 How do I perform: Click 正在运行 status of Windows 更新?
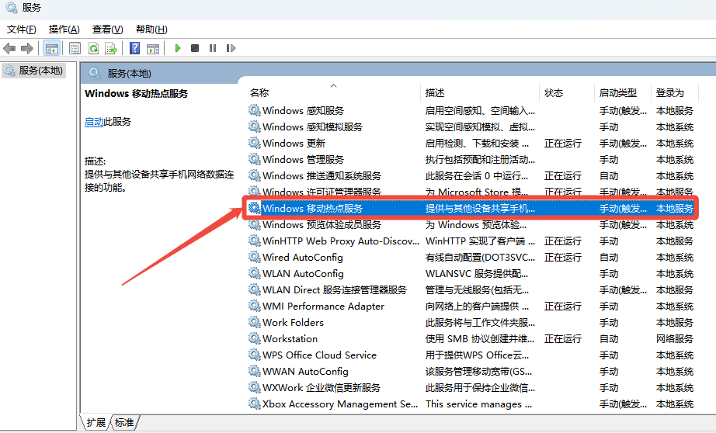[x=562, y=144]
